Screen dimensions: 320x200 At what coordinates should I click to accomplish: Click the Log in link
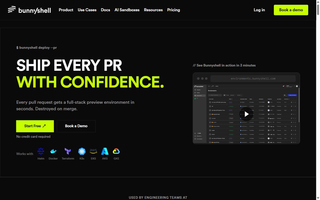pos(259,10)
